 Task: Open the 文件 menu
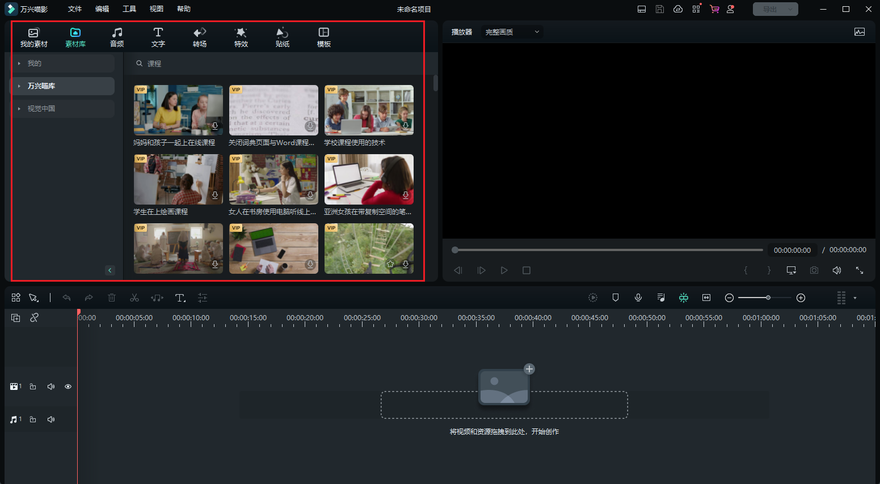click(75, 9)
